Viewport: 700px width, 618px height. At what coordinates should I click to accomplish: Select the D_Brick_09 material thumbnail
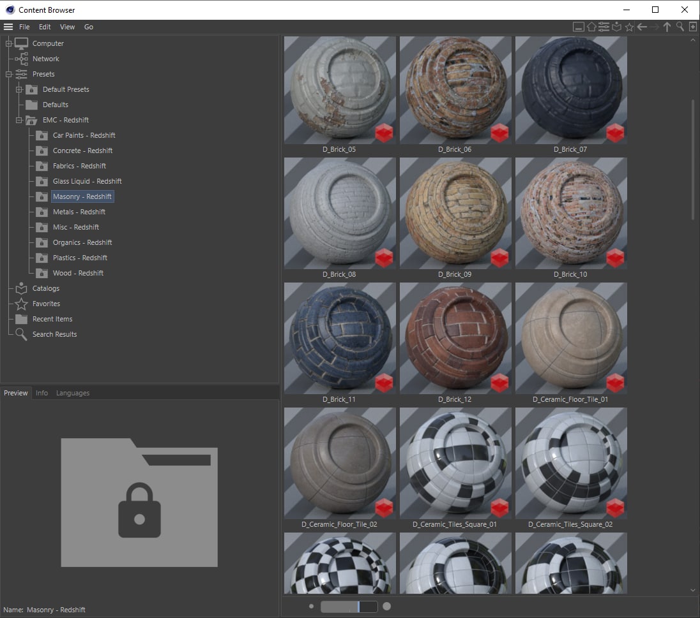(455, 213)
